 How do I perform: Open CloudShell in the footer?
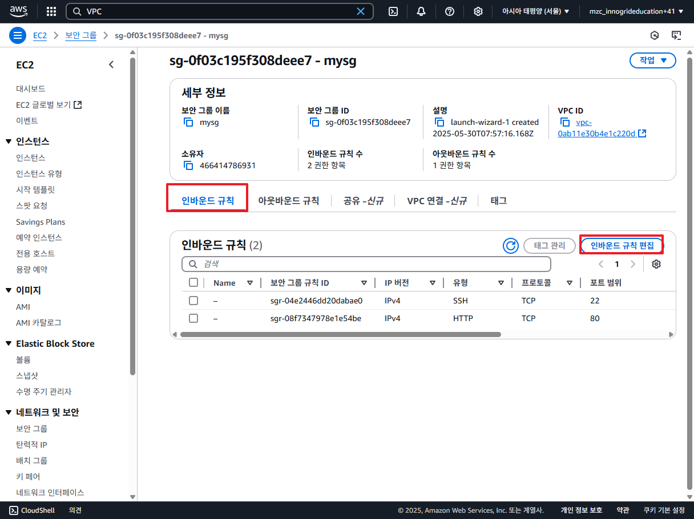(33, 510)
